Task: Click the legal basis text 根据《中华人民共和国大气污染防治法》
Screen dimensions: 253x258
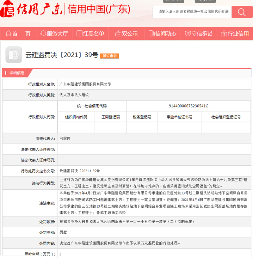Action: (x=127, y=221)
